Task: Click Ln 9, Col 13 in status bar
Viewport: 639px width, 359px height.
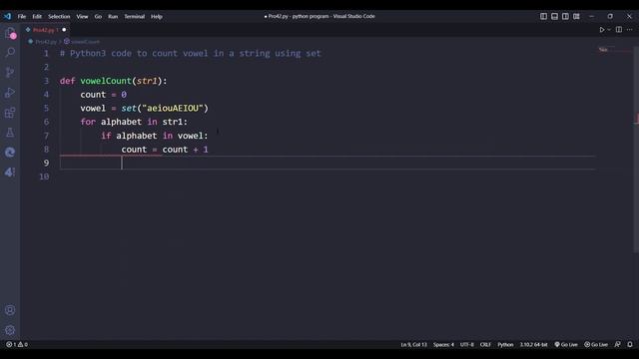Action: coord(413,344)
